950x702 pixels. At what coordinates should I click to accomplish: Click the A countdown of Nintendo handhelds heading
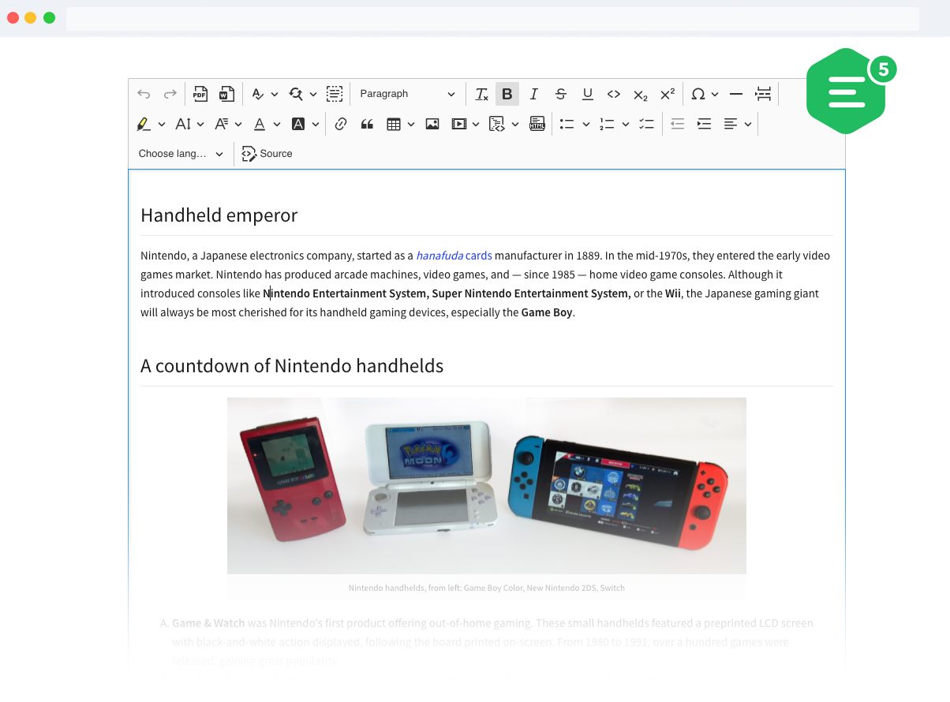click(292, 366)
